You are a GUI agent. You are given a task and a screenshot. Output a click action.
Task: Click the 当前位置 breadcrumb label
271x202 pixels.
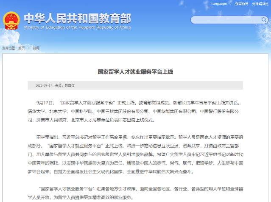(9, 48)
